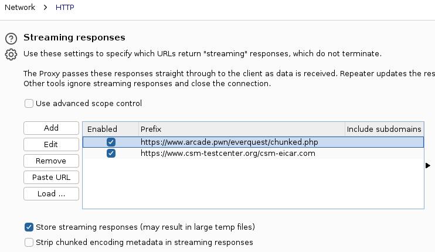Image resolution: width=435 pixels, height=252 pixels.
Task: Select the csm-testcenter.org/csm-eicar.com row
Action: coord(253,154)
